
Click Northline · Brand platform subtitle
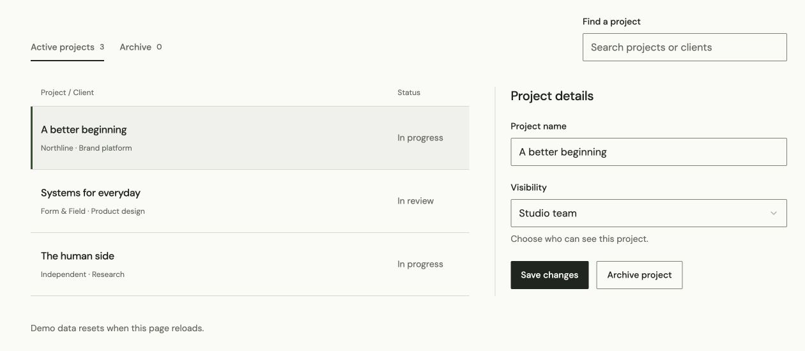coord(86,148)
